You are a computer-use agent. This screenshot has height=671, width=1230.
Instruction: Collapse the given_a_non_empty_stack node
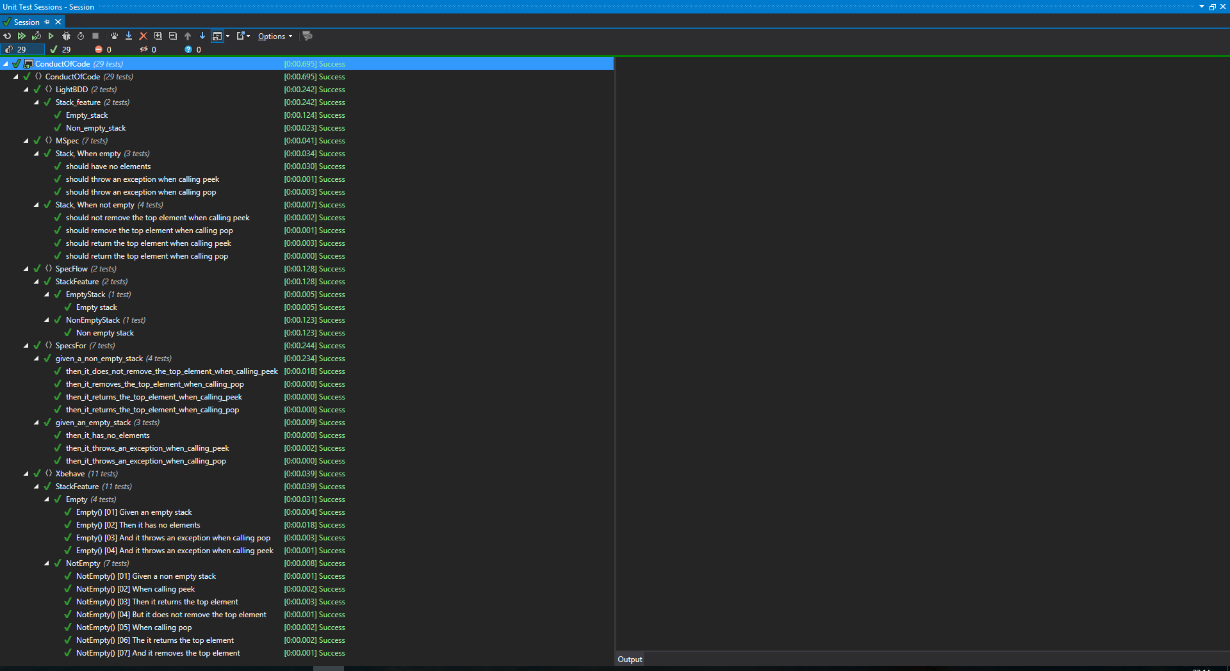pyautogui.click(x=37, y=359)
